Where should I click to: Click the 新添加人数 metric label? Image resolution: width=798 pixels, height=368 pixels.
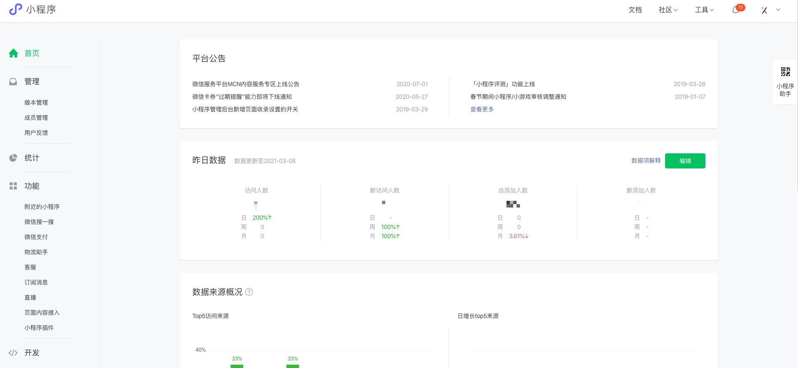tap(641, 190)
